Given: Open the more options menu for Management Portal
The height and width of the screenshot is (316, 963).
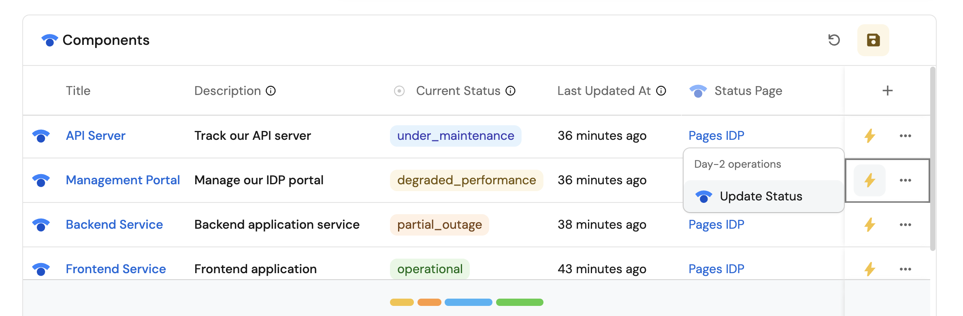Looking at the screenshot, I should pyautogui.click(x=905, y=180).
